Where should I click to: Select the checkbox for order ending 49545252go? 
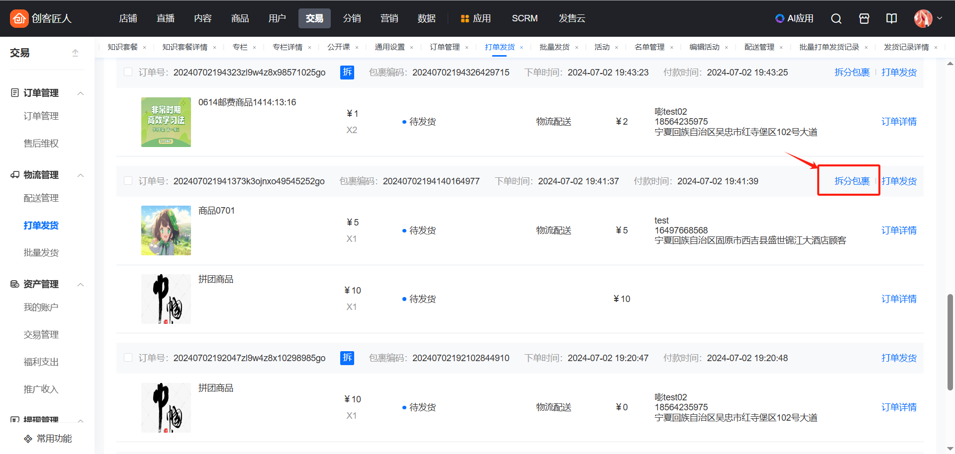point(128,181)
